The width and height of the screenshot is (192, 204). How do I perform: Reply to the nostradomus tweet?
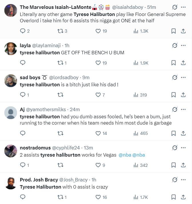click(x=23, y=165)
